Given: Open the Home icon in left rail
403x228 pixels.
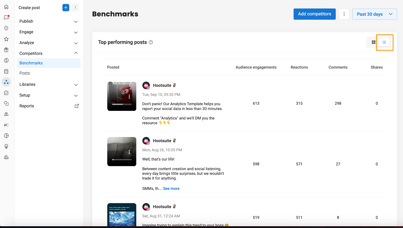Looking at the screenshot, I should coord(6,7).
